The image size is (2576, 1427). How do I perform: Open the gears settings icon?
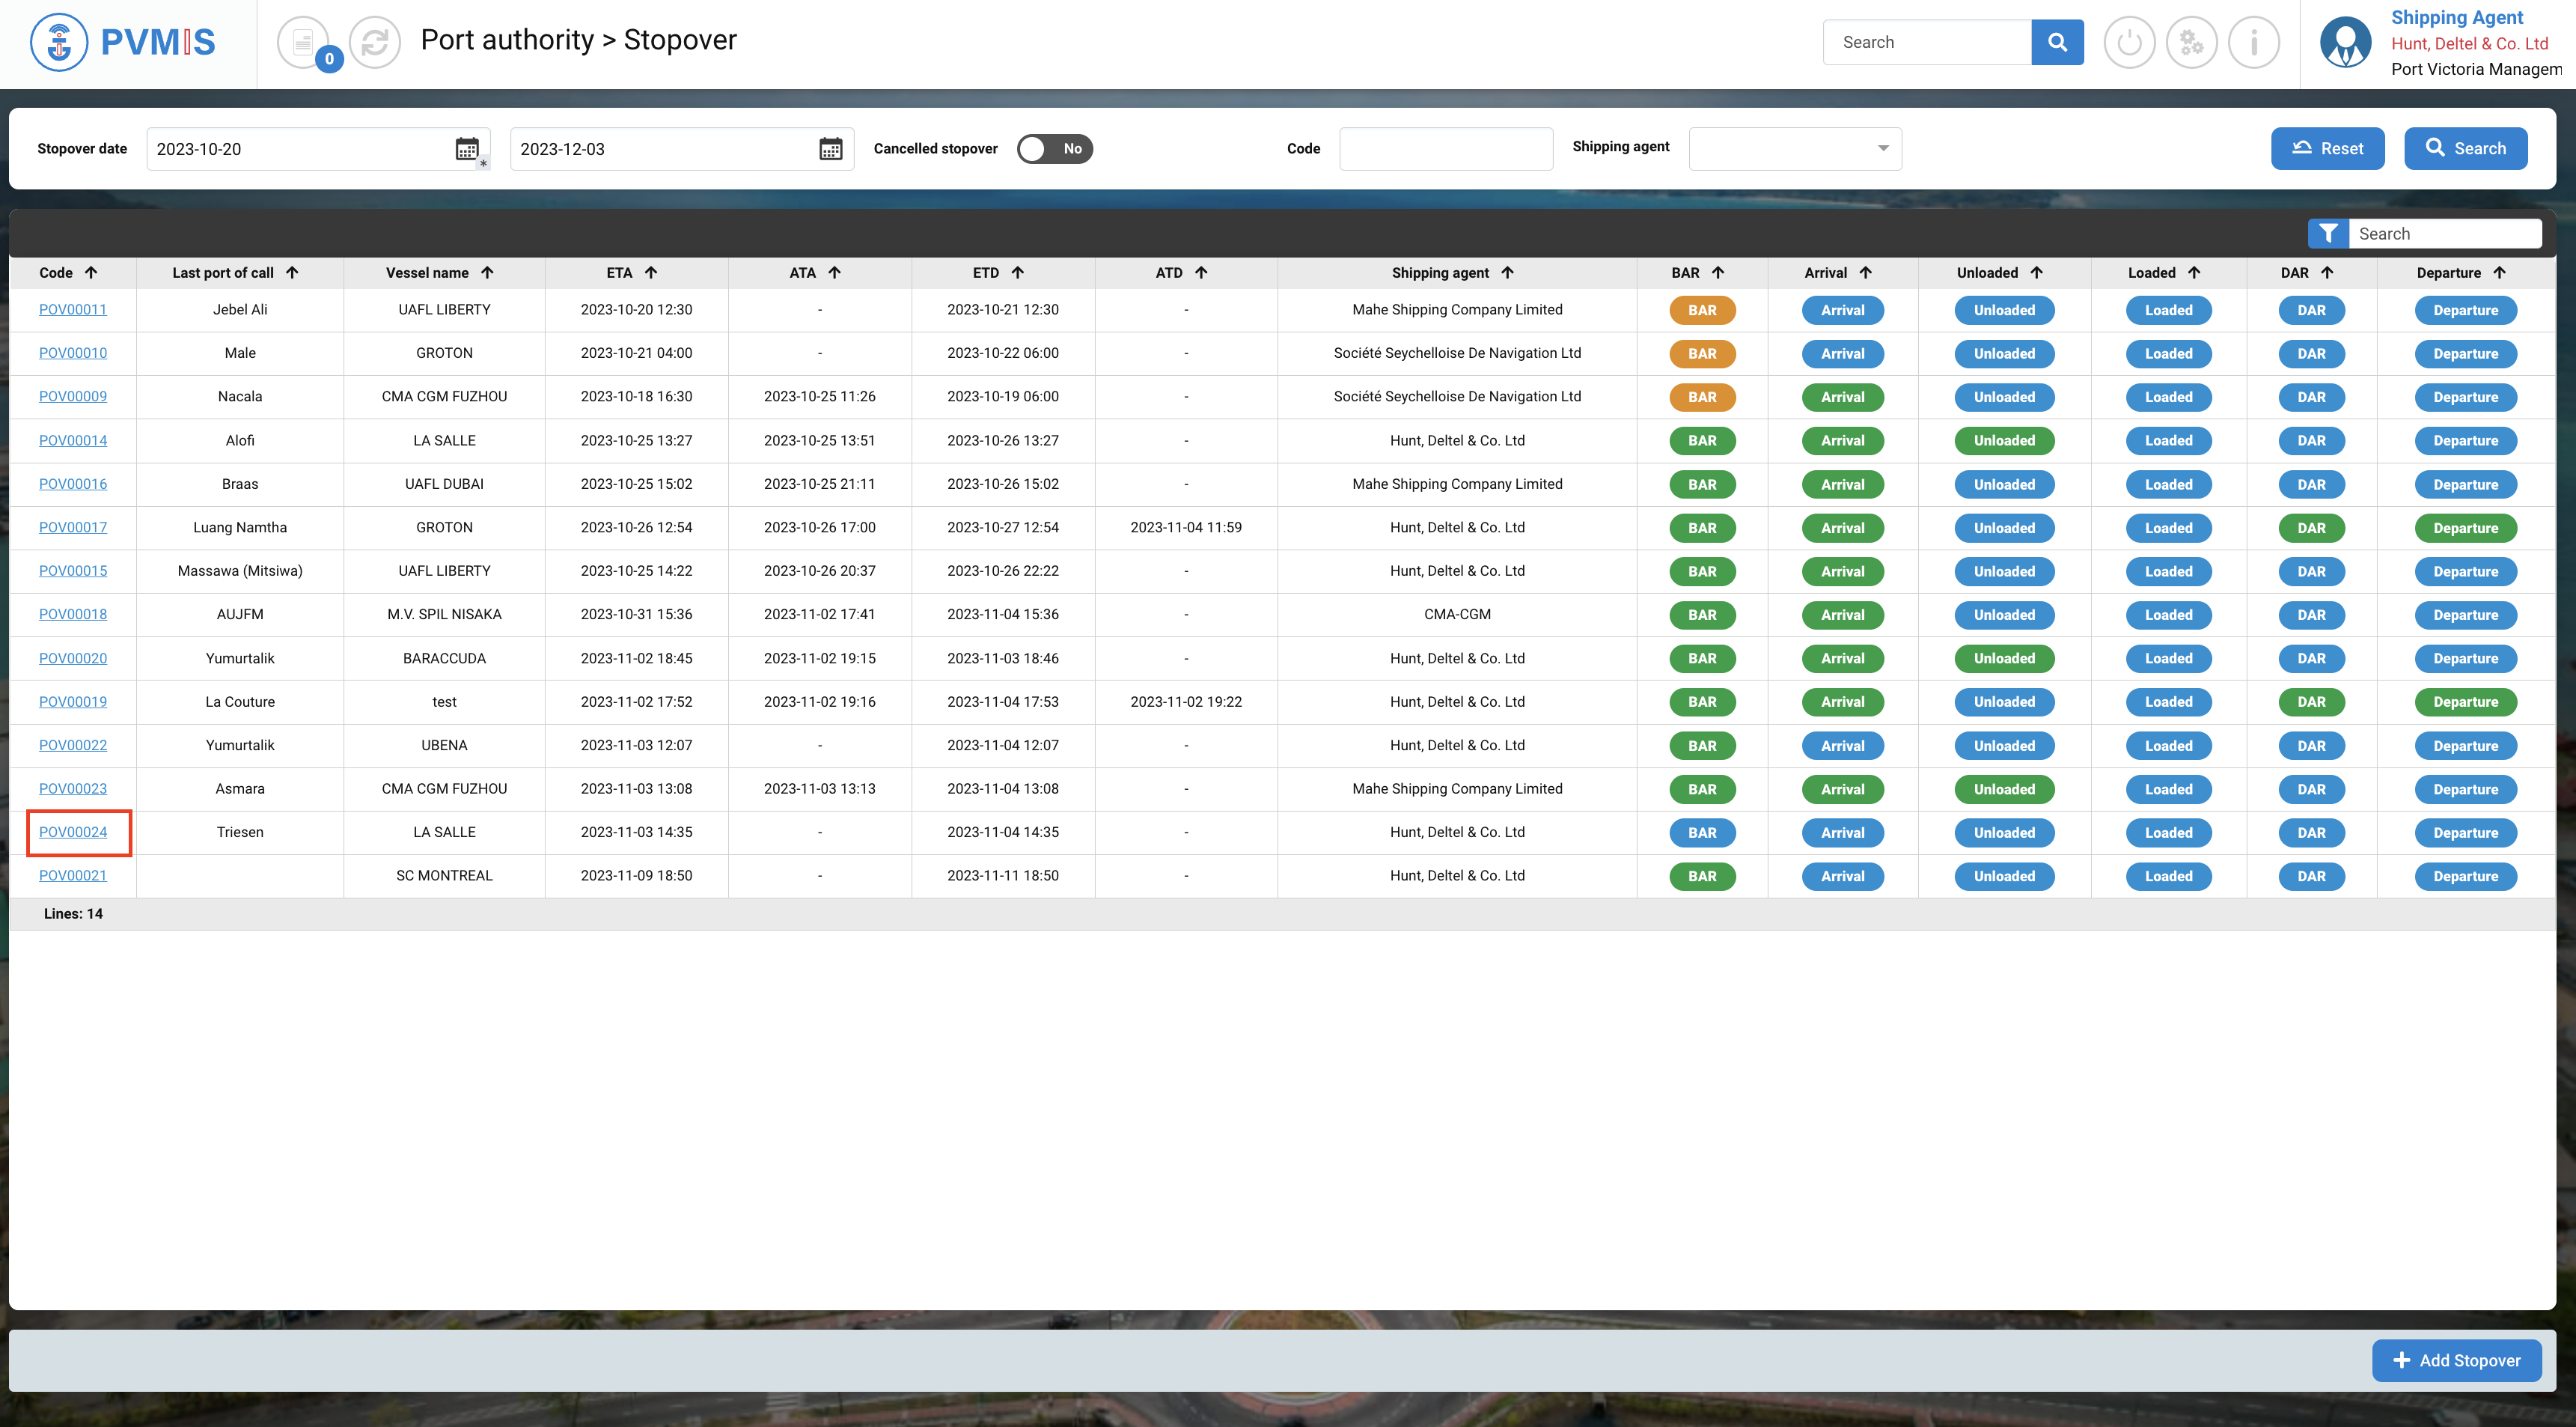tap(2191, 42)
